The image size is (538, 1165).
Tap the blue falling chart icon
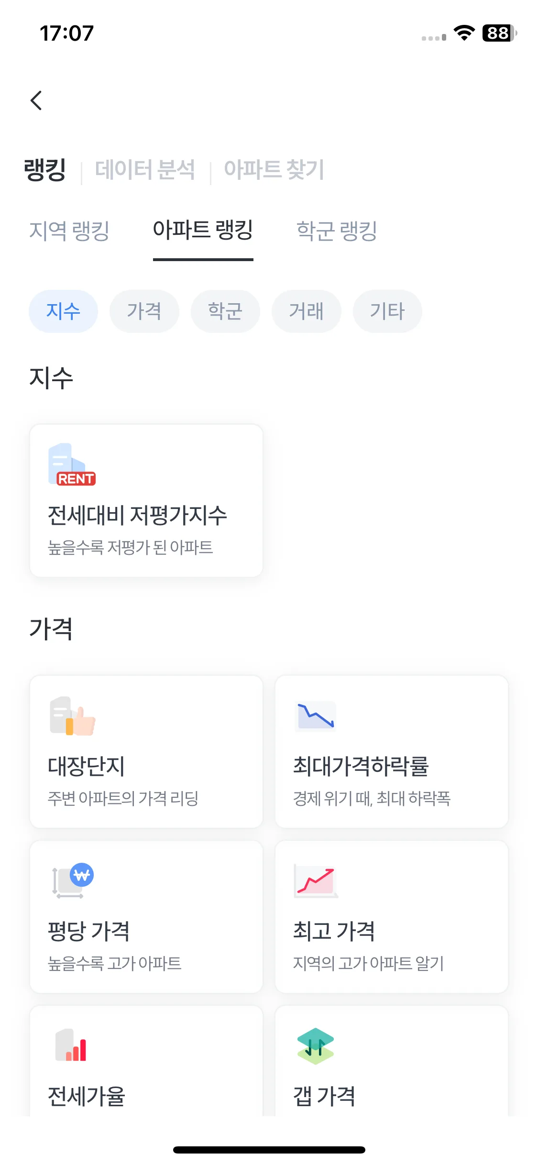pyautogui.click(x=316, y=716)
